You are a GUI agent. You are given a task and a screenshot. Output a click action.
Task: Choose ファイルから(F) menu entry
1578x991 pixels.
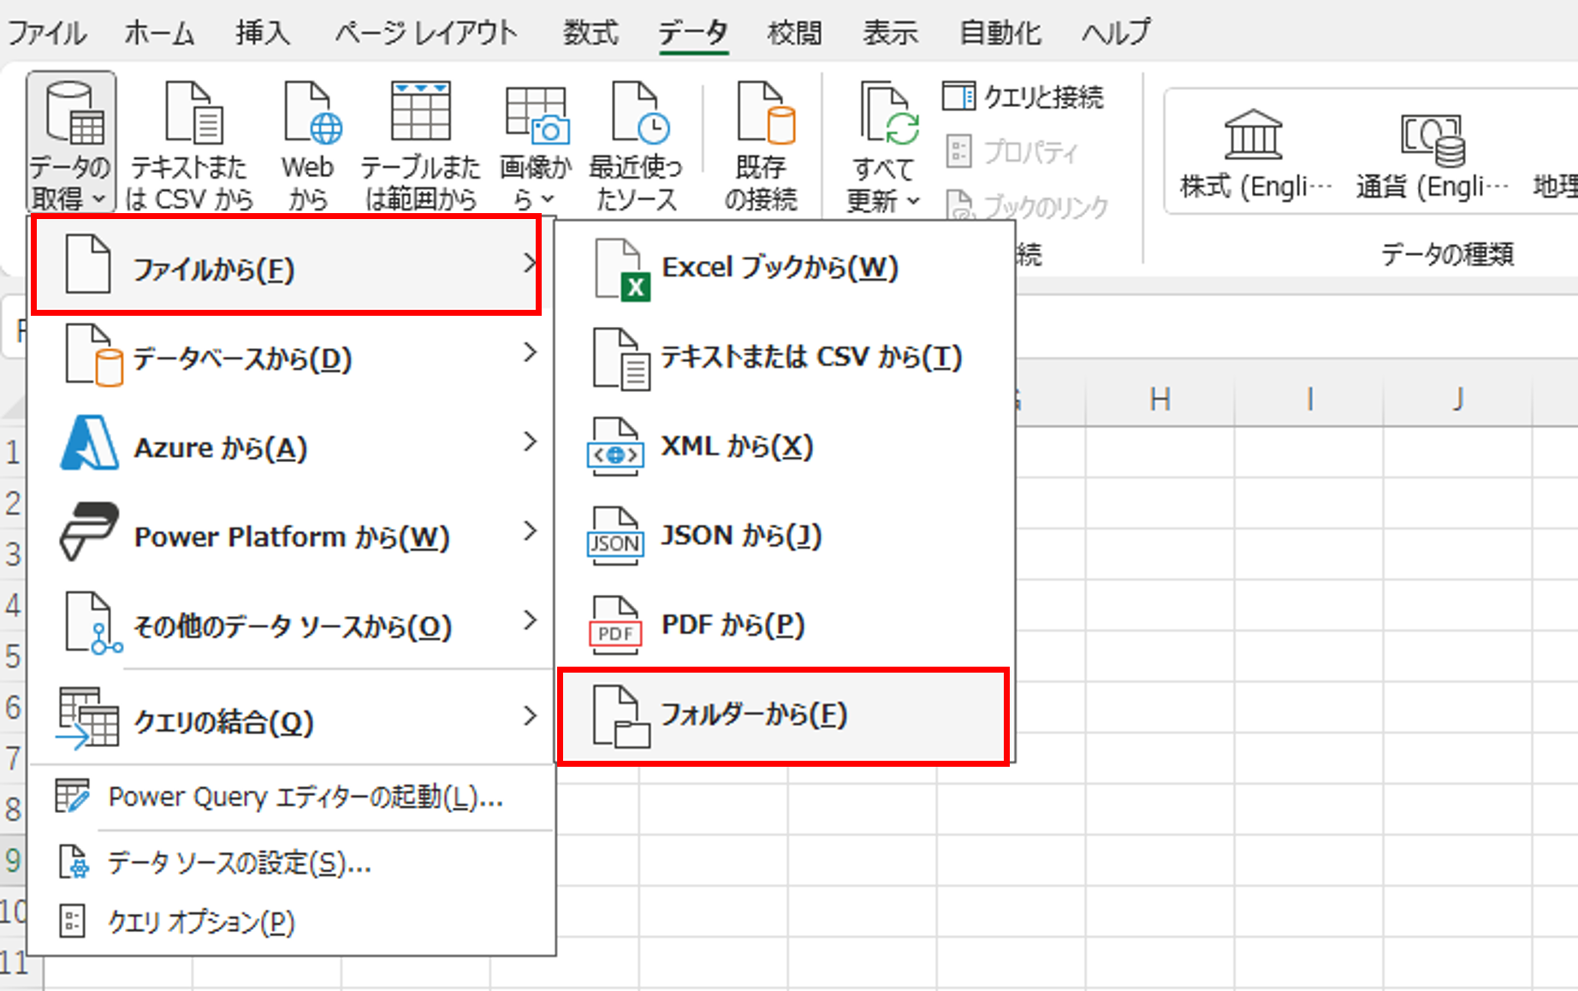(286, 264)
